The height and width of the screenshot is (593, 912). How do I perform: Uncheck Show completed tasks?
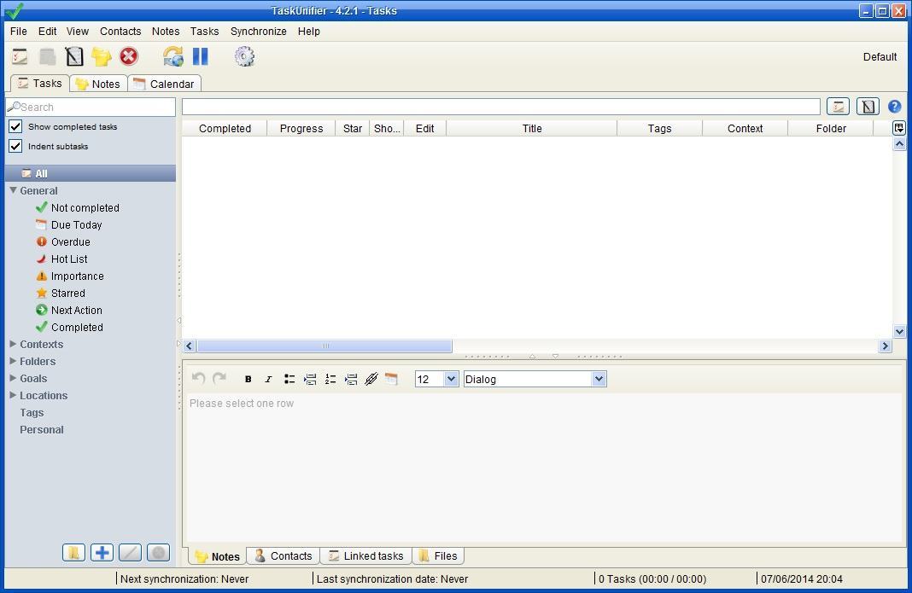point(15,126)
